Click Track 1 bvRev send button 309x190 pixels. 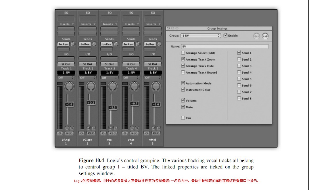[x=64, y=44]
